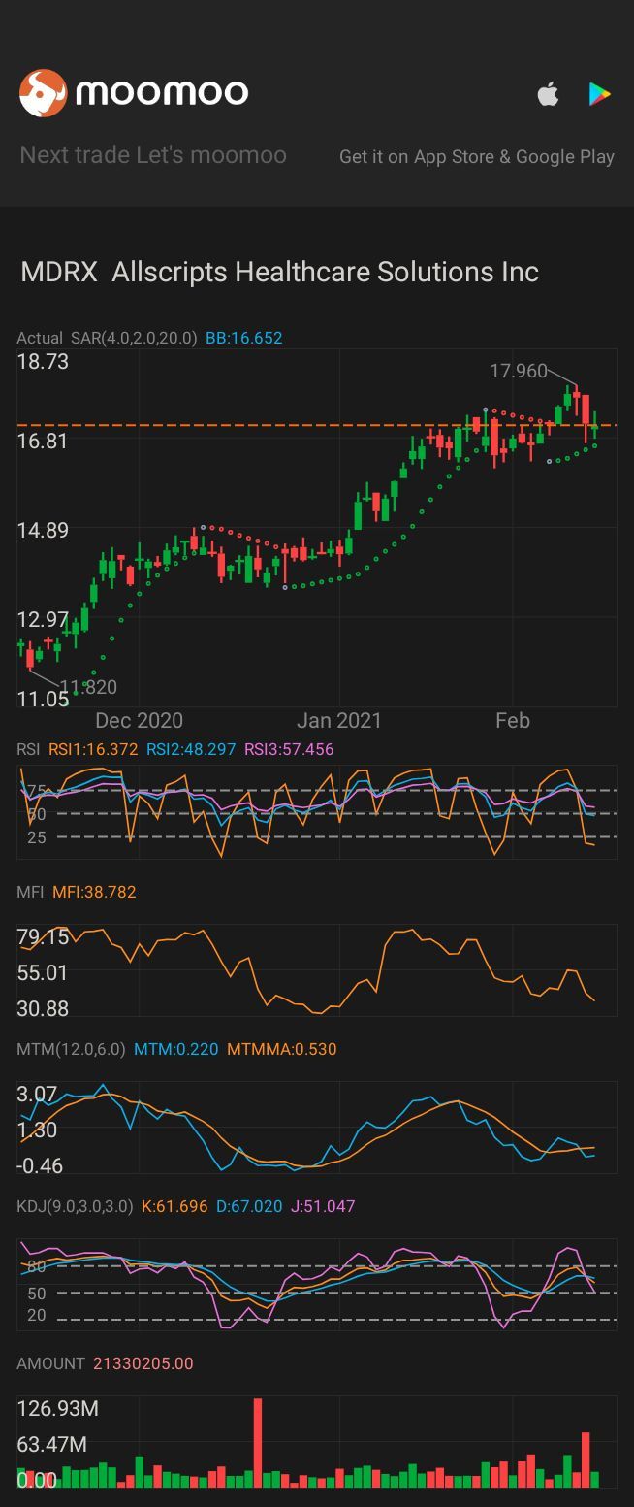Click the BB:16.652 value
Screen dimensions: 634x1507
tap(244, 338)
